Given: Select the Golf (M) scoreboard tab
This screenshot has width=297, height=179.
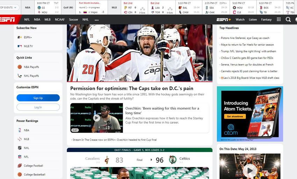Looking at the screenshot, I should [68, 7].
